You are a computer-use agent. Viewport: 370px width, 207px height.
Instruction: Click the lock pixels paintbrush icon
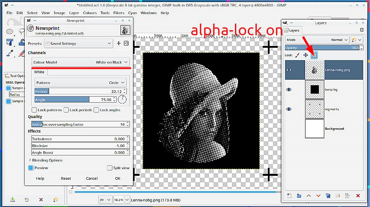(297, 55)
